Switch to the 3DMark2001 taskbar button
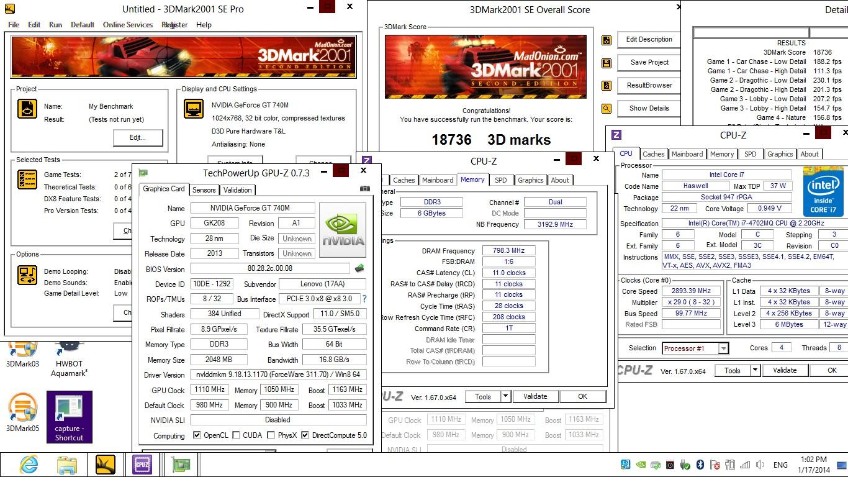 click(x=105, y=464)
